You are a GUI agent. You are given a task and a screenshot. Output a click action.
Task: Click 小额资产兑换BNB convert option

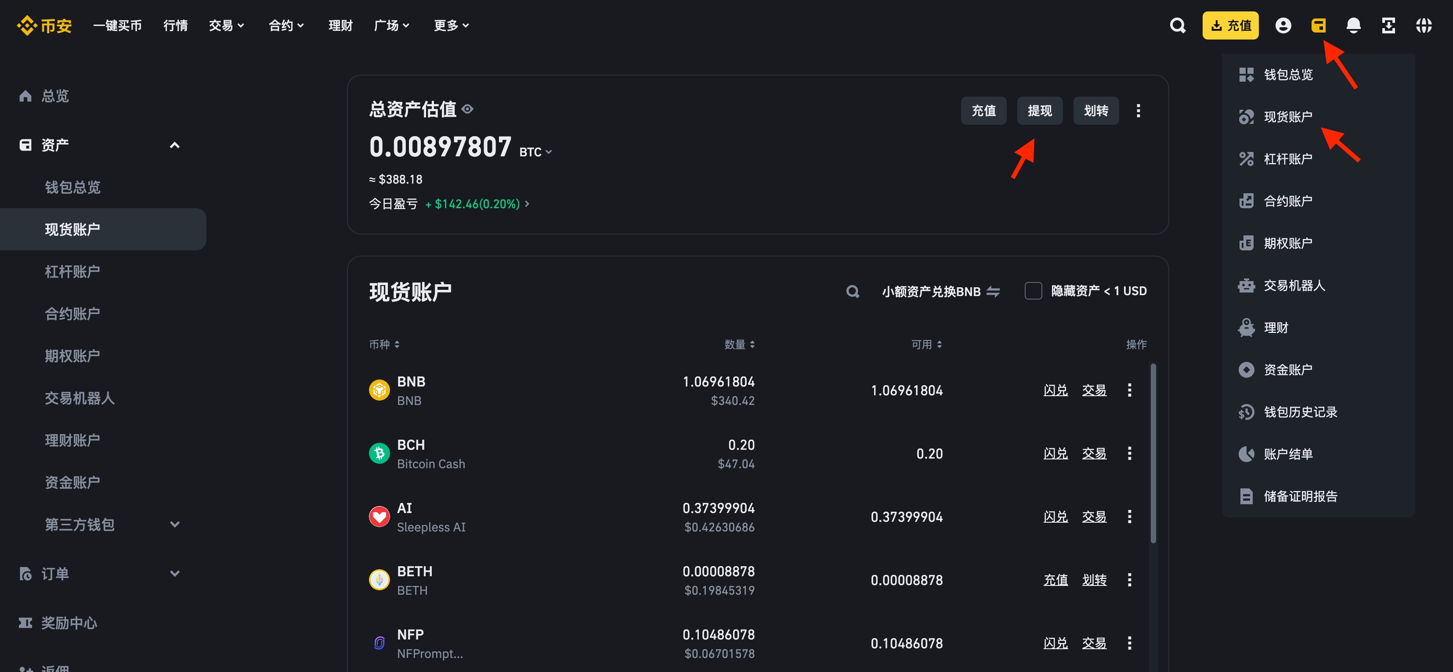940,291
